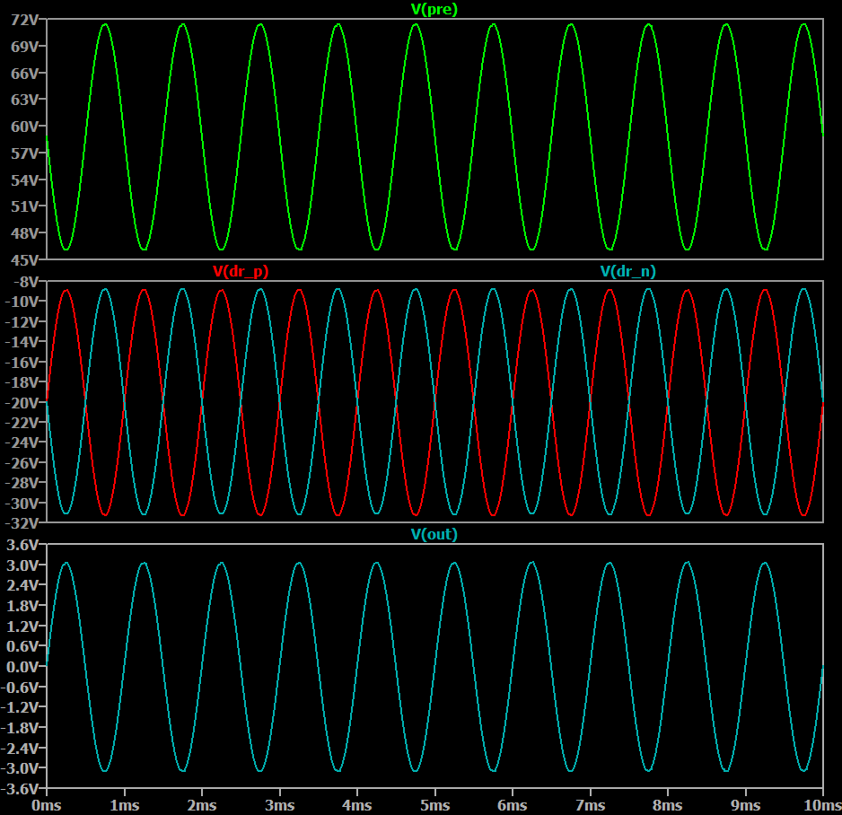Click the 48V axis label
Image resolution: width=842 pixels, height=815 pixels.
point(25,233)
